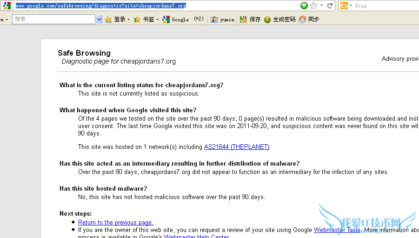Image resolution: width=419 pixels, height=238 pixels.
Task: Expand the toolbar search field dropdown
Action: coord(99,19)
